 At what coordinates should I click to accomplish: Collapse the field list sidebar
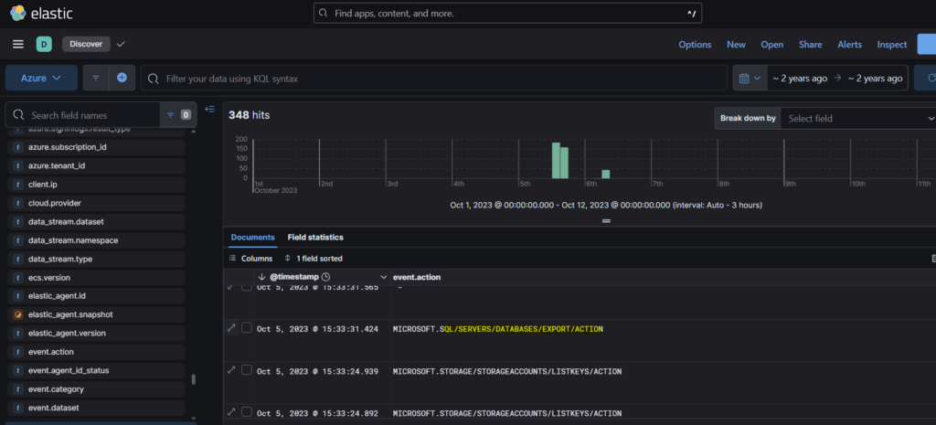210,110
